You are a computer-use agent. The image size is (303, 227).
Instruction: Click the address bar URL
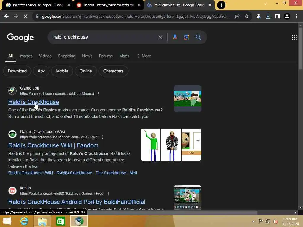click(x=136, y=17)
